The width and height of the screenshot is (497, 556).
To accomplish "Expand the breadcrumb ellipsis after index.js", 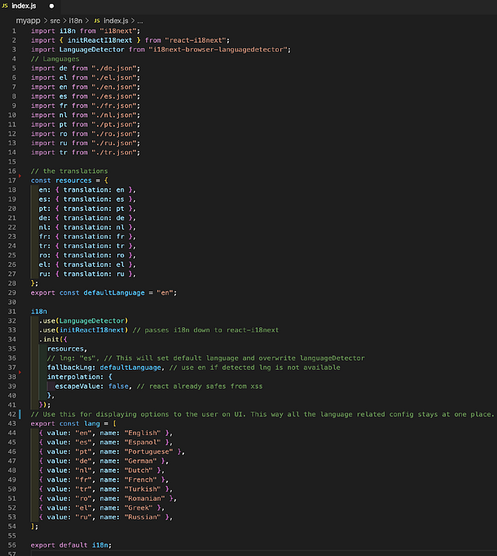I will pos(140,19).
